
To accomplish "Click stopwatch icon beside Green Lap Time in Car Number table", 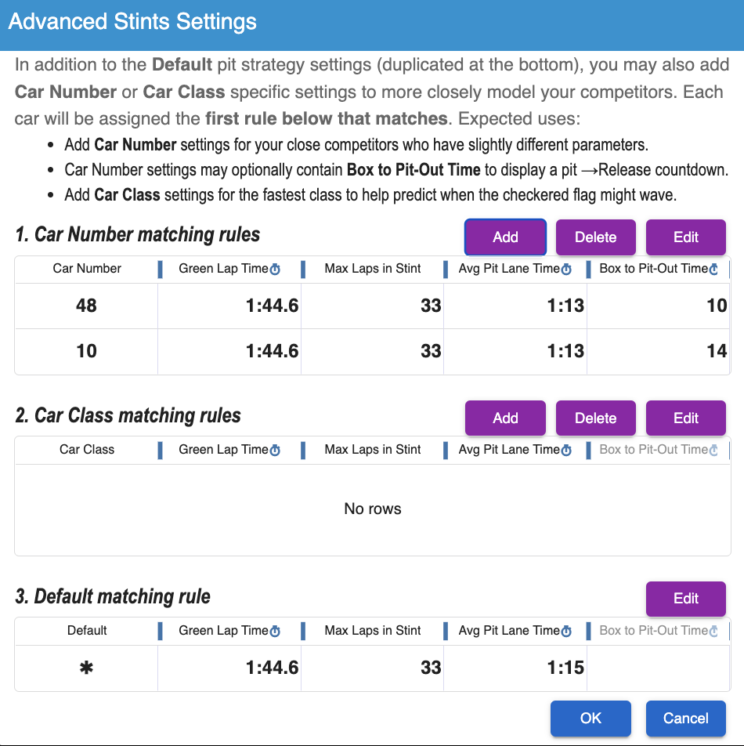I will (275, 270).
